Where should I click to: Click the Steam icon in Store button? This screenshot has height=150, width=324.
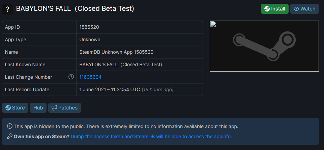8,108
